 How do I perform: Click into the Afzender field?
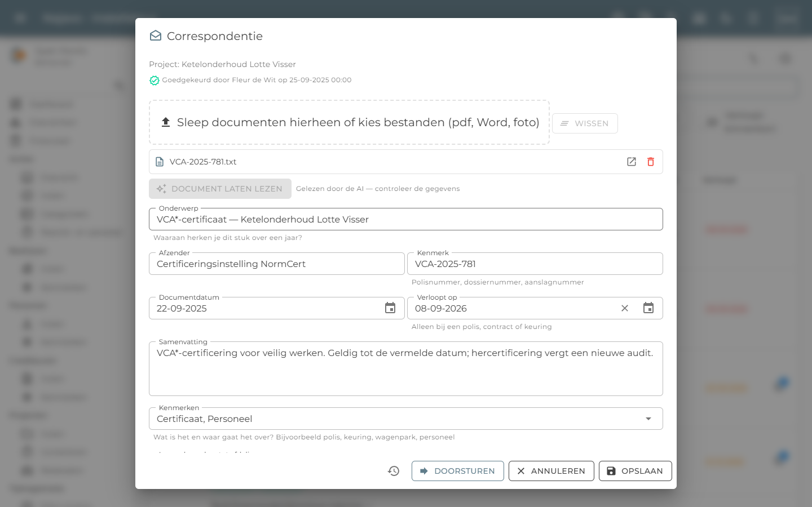tap(277, 264)
